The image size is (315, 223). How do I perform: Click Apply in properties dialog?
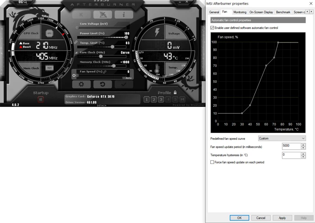pos(282,218)
